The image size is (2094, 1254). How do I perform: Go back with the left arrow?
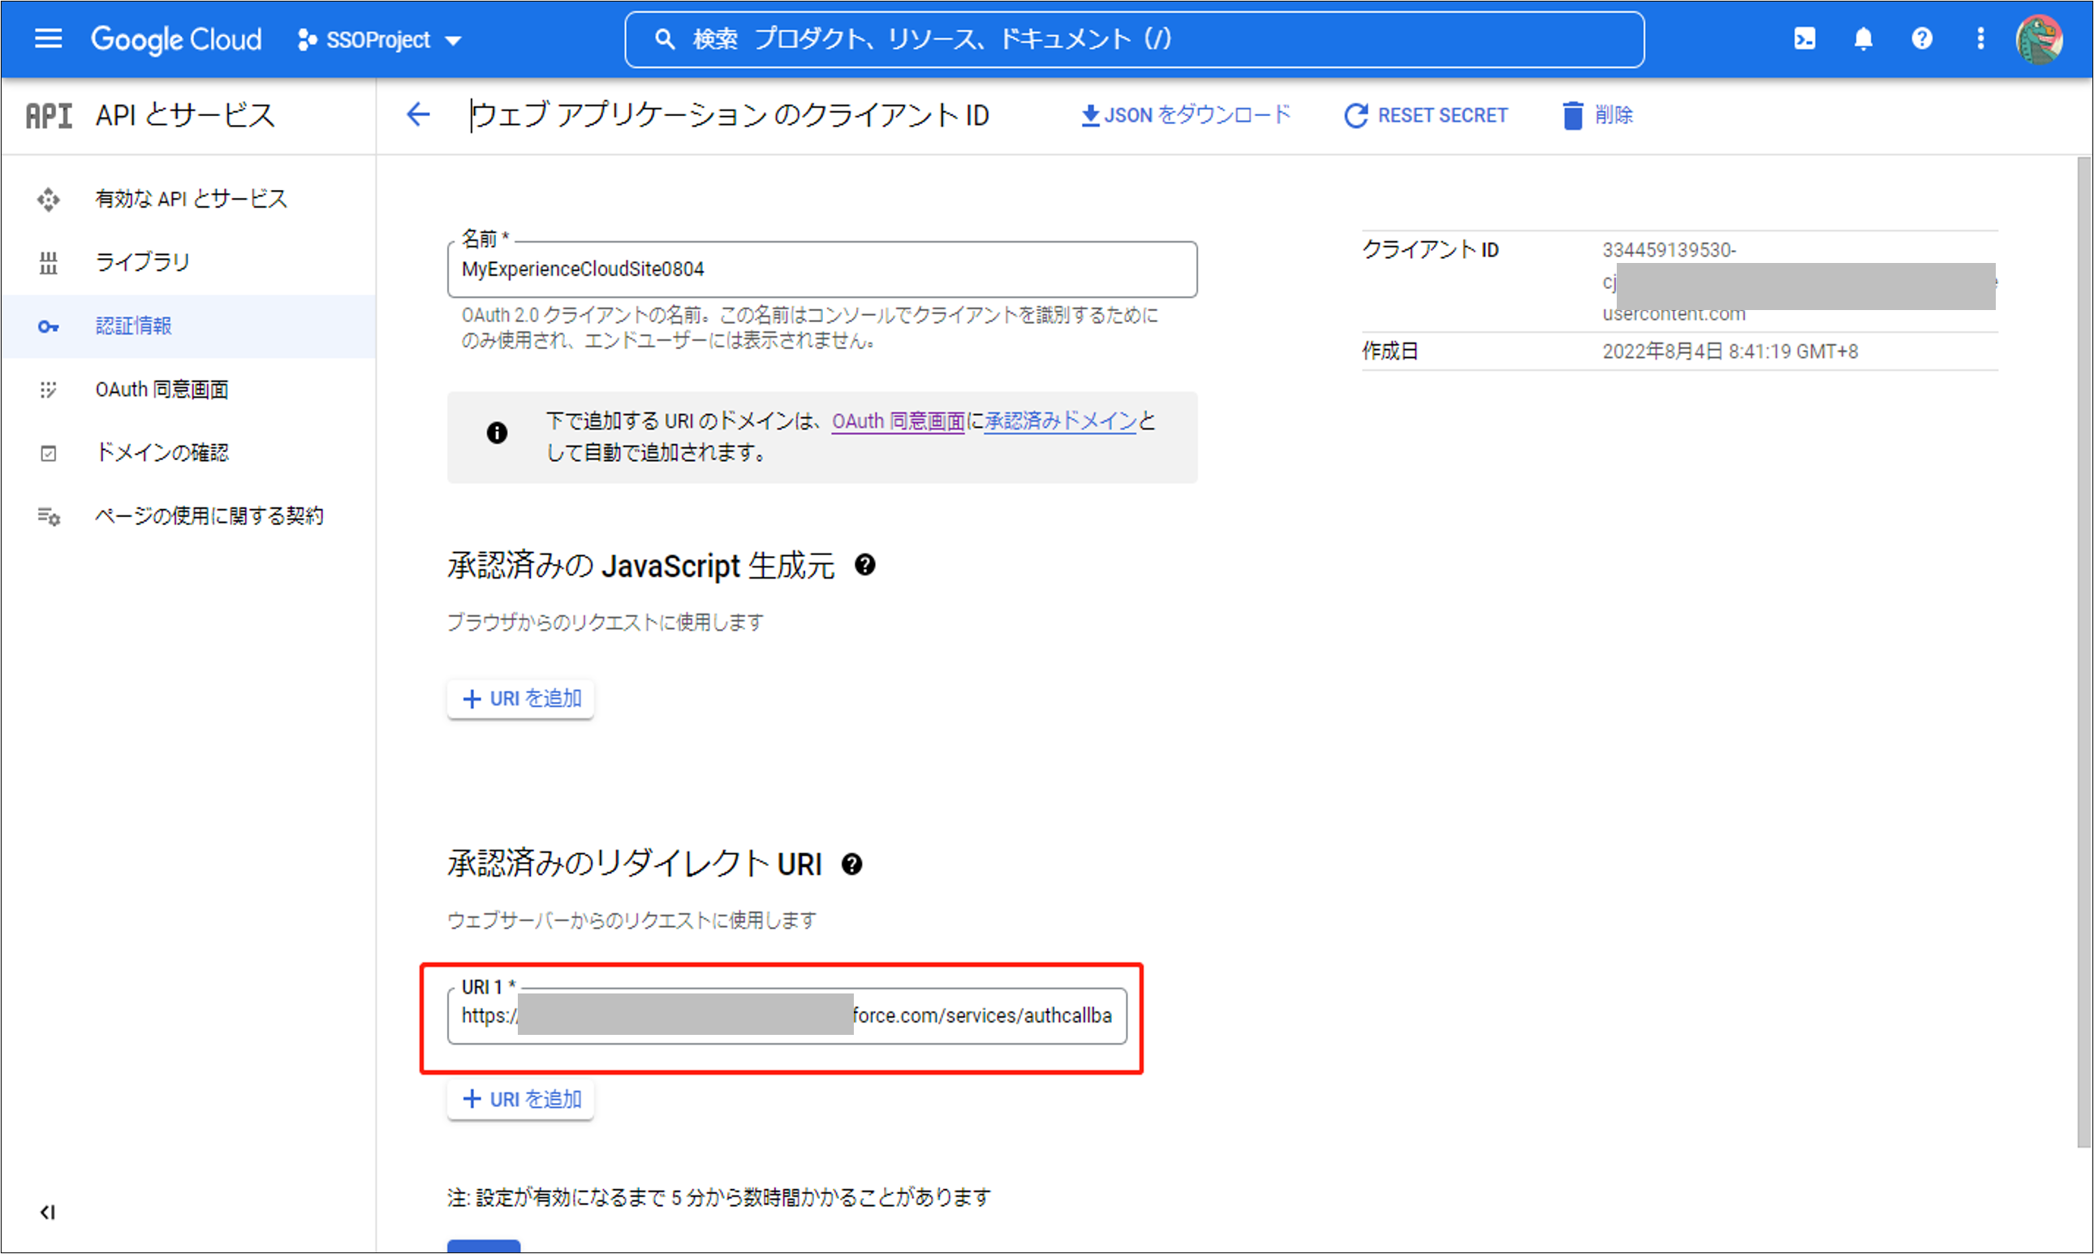[x=418, y=114]
